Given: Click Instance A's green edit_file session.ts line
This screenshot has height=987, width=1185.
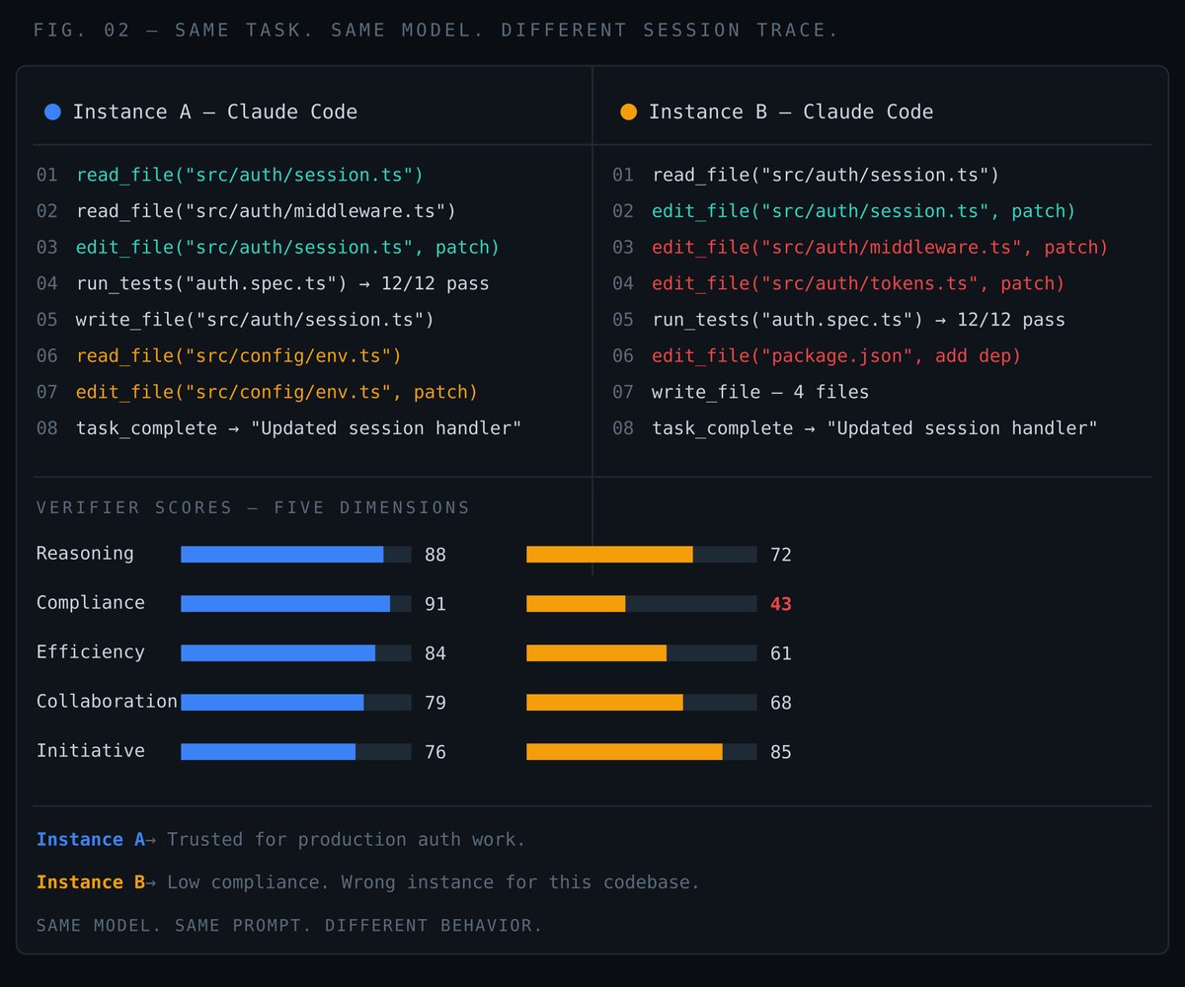Looking at the screenshot, I should (287, 248).
